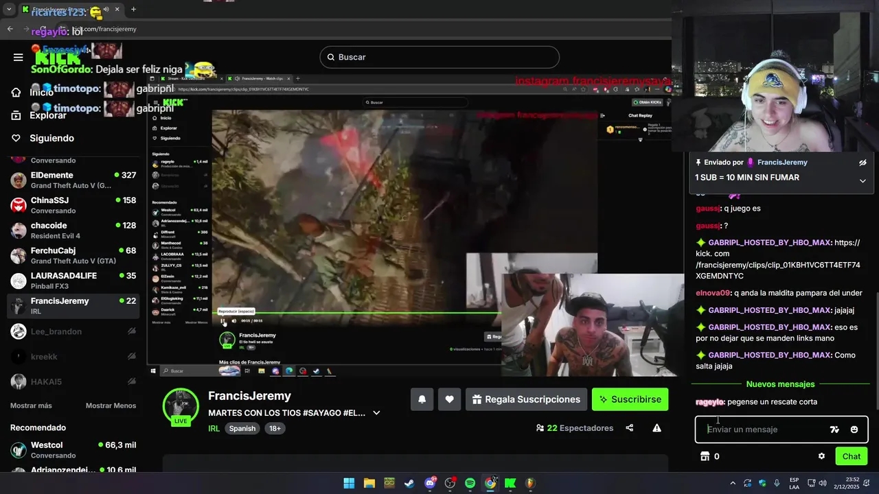Click the chat text formatting icon
Screen dimensions: 879x494
[x=834, y=430]
